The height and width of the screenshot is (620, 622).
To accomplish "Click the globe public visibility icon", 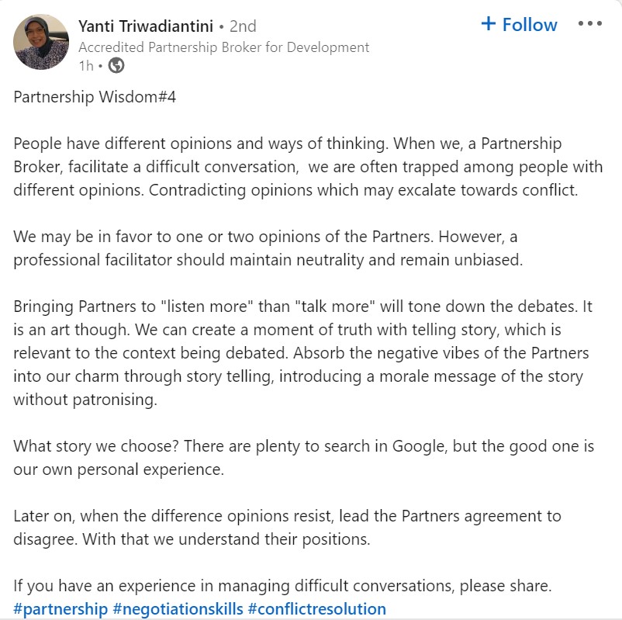I will click(116, 66).
